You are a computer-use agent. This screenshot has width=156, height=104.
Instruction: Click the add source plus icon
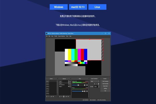[60, 96]
